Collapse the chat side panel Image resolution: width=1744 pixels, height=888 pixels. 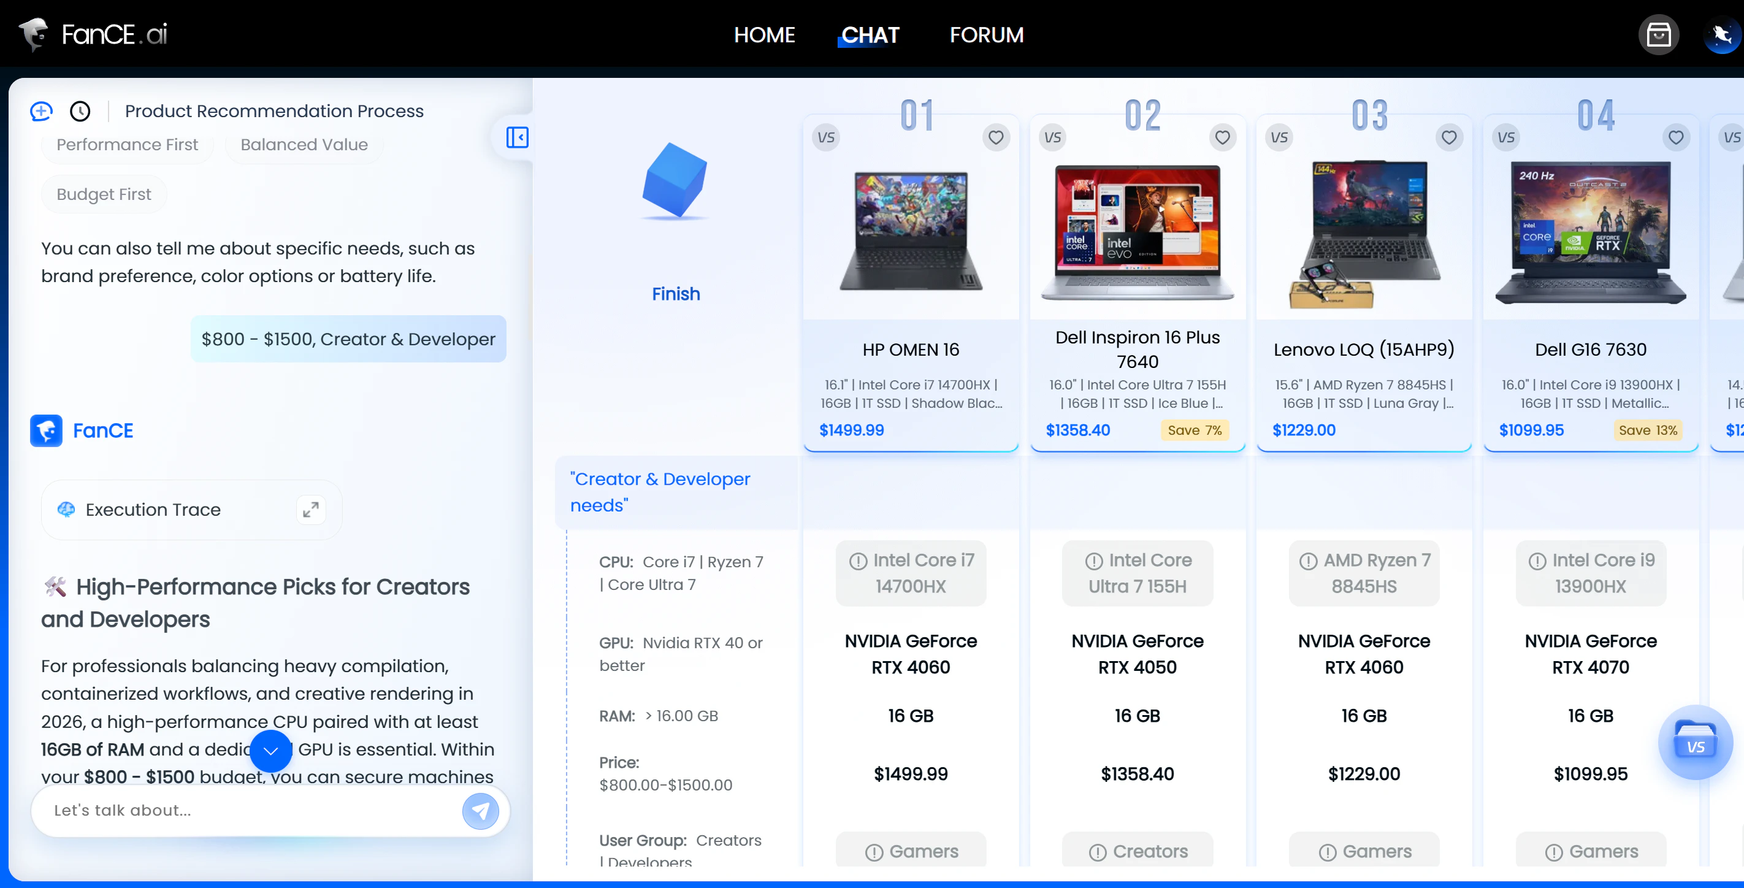click(x=516, y=137)
